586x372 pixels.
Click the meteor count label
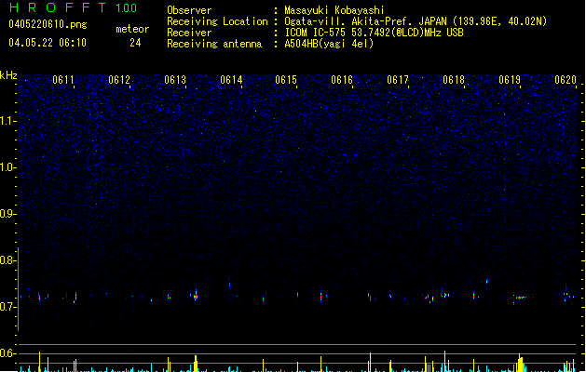tap(132, 29)
